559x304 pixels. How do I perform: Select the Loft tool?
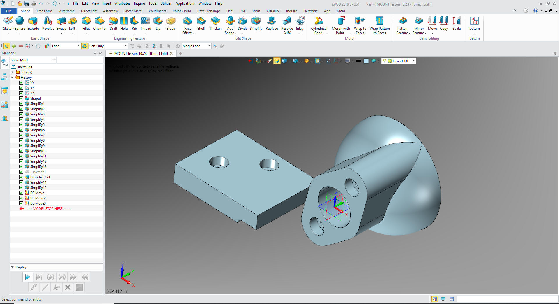point(72,23)
